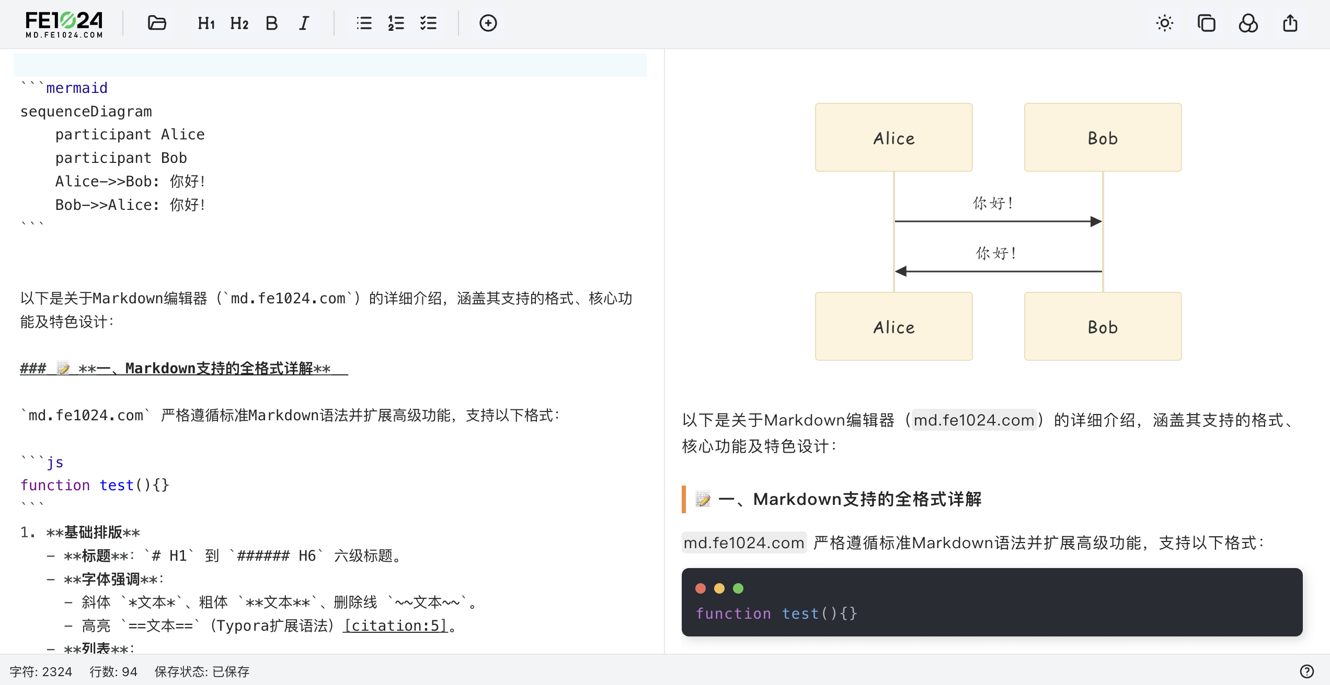Screen dimensions: 1330x685
Task: Click line count '行数: 94'
Action: point(113,671)
